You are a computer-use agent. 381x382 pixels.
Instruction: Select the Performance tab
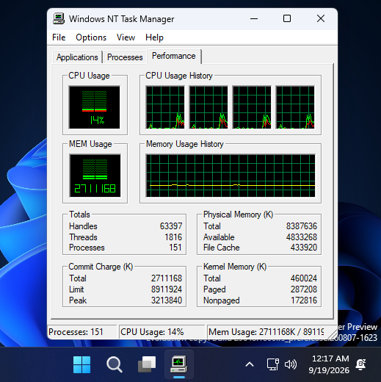174,56
